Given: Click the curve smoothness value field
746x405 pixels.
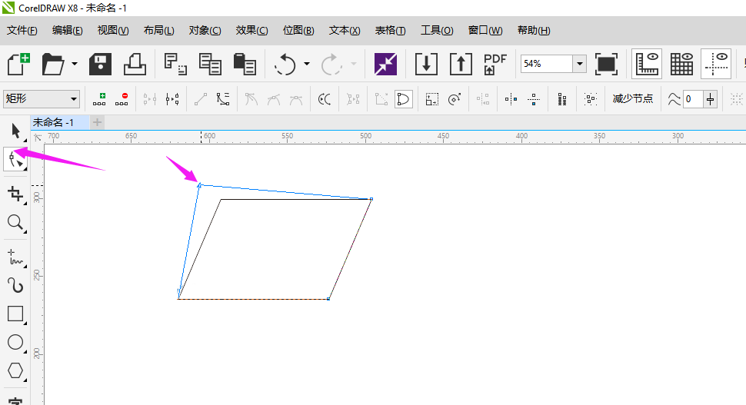Looking at the screenshot, I should pos(693,99).
